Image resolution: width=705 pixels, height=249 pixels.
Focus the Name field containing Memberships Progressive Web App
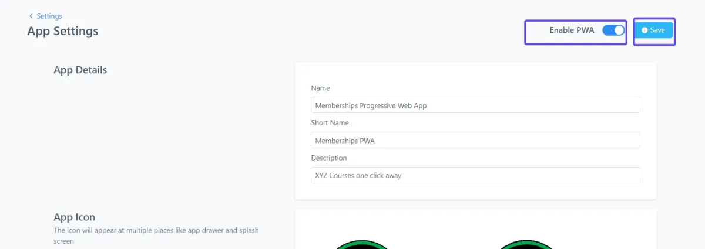click(x=475, y=105)
